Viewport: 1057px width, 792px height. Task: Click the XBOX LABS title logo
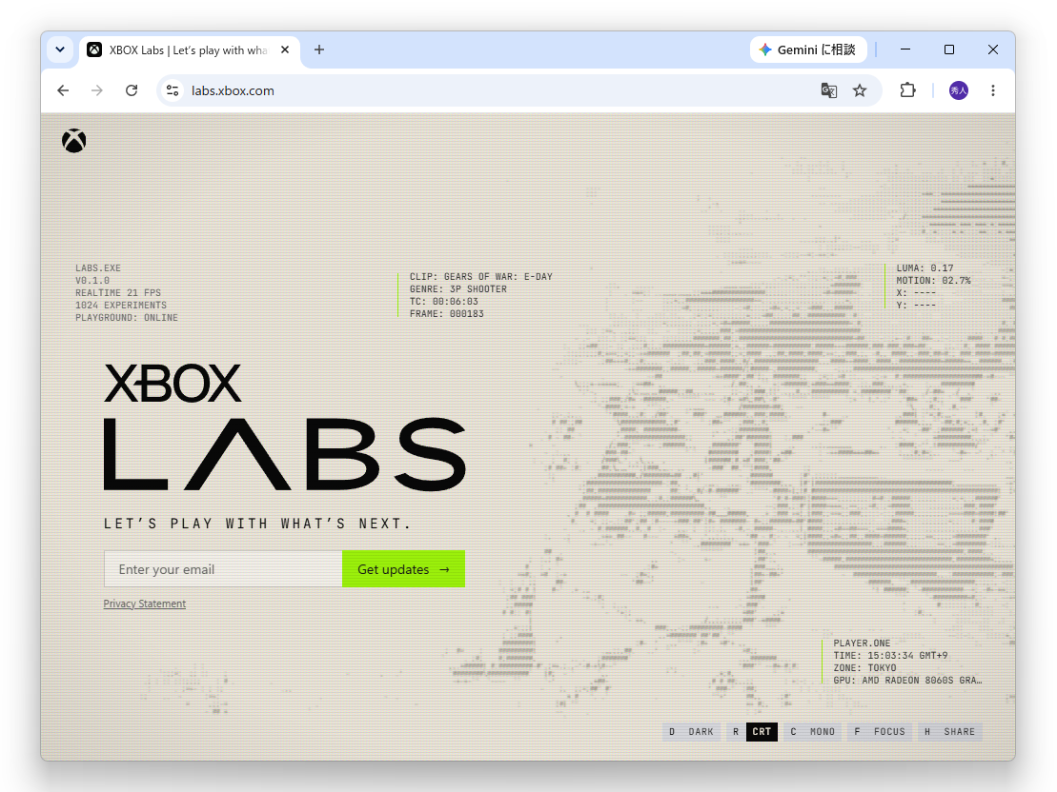point(284,427)
